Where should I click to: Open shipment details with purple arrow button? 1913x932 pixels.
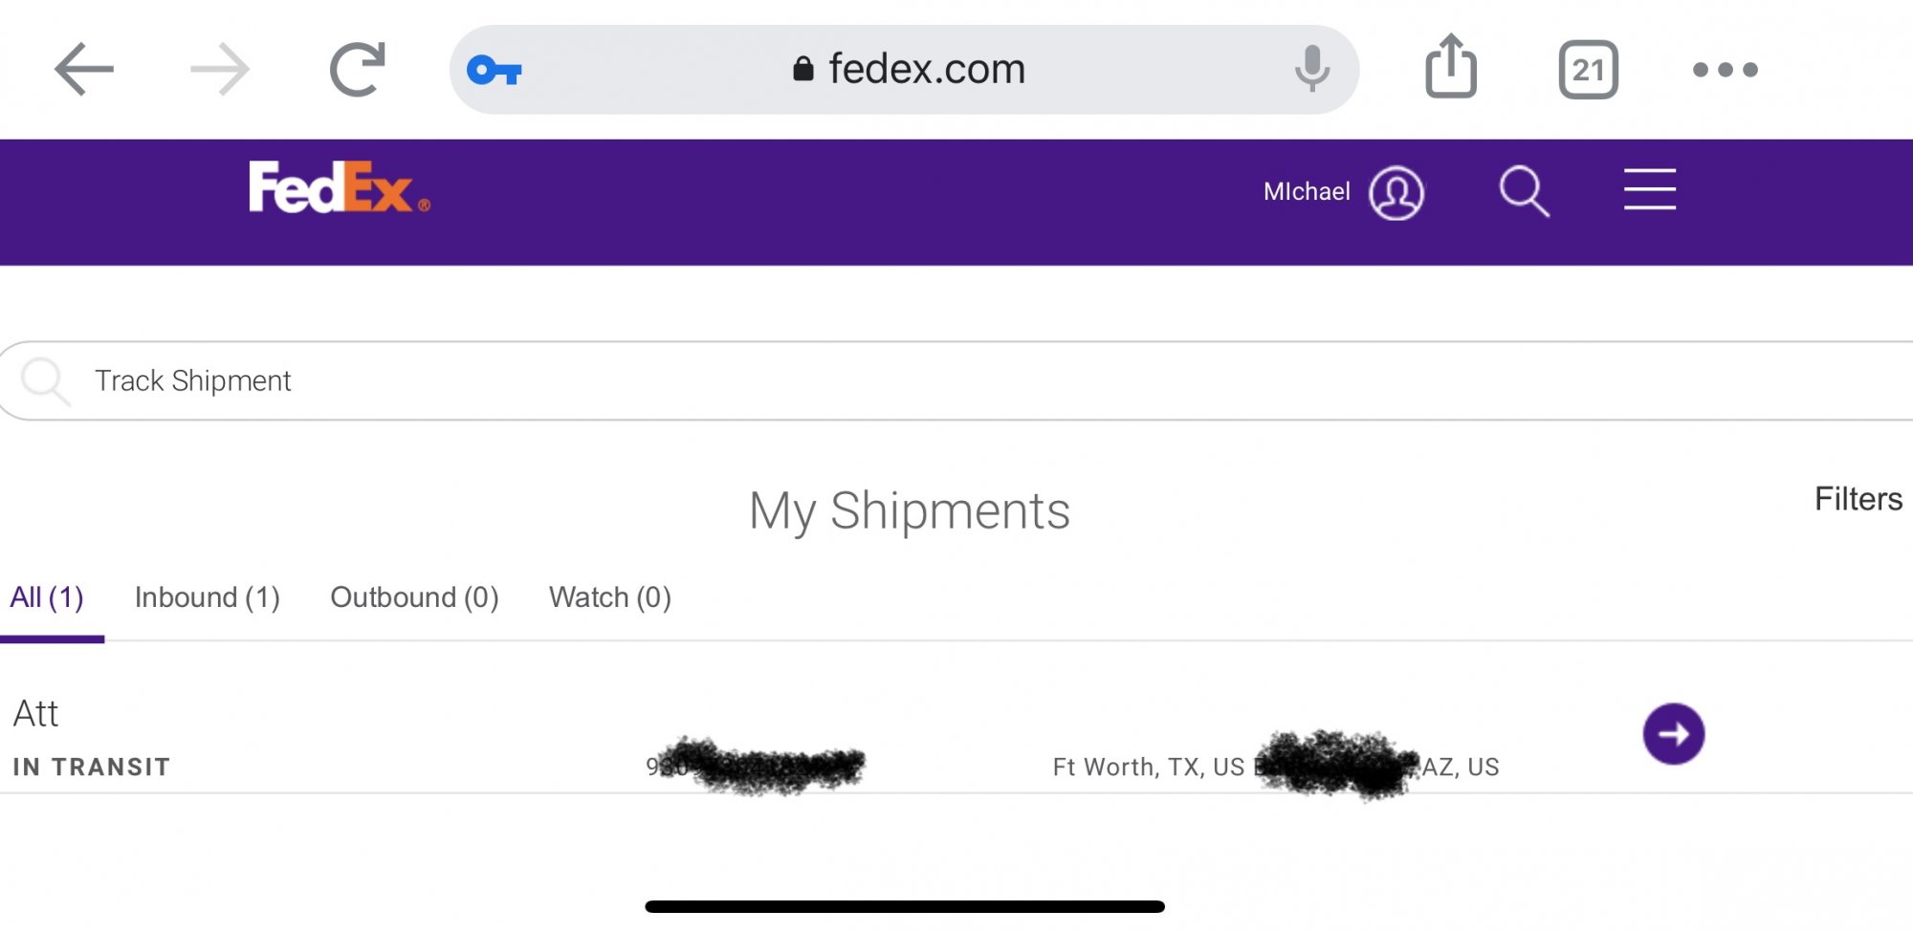click(x=1673, y=734)
